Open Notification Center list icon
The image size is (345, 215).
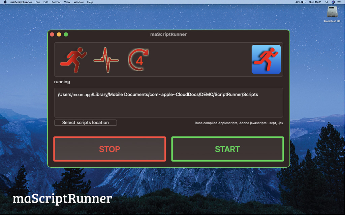[x=339, y=2]
